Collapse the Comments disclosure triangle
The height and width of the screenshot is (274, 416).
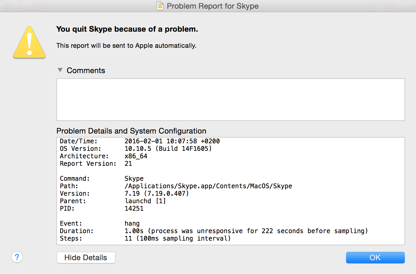tap(60, 70)
